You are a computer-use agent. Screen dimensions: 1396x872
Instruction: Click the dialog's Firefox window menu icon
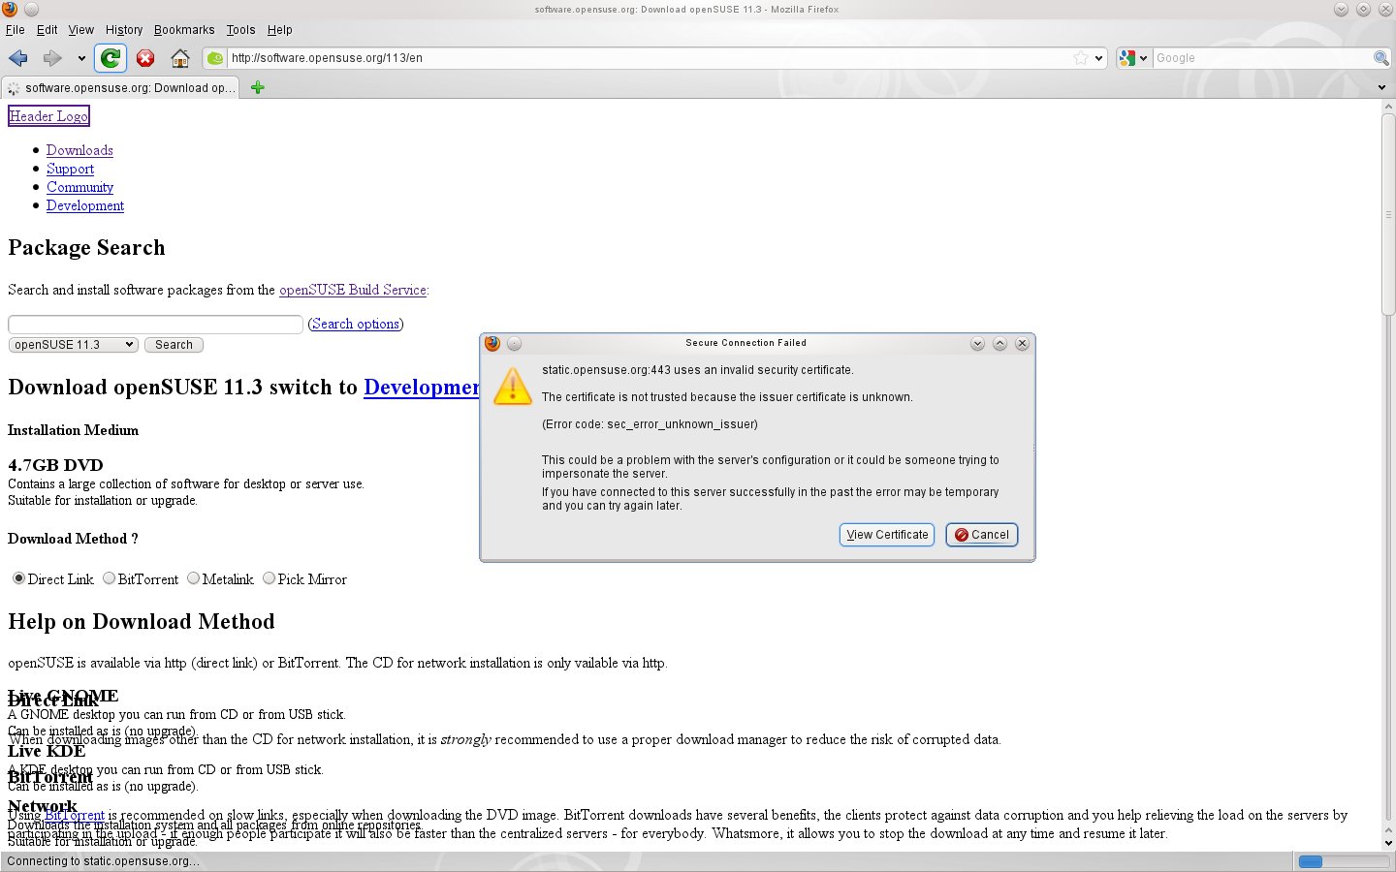[492, 343]
